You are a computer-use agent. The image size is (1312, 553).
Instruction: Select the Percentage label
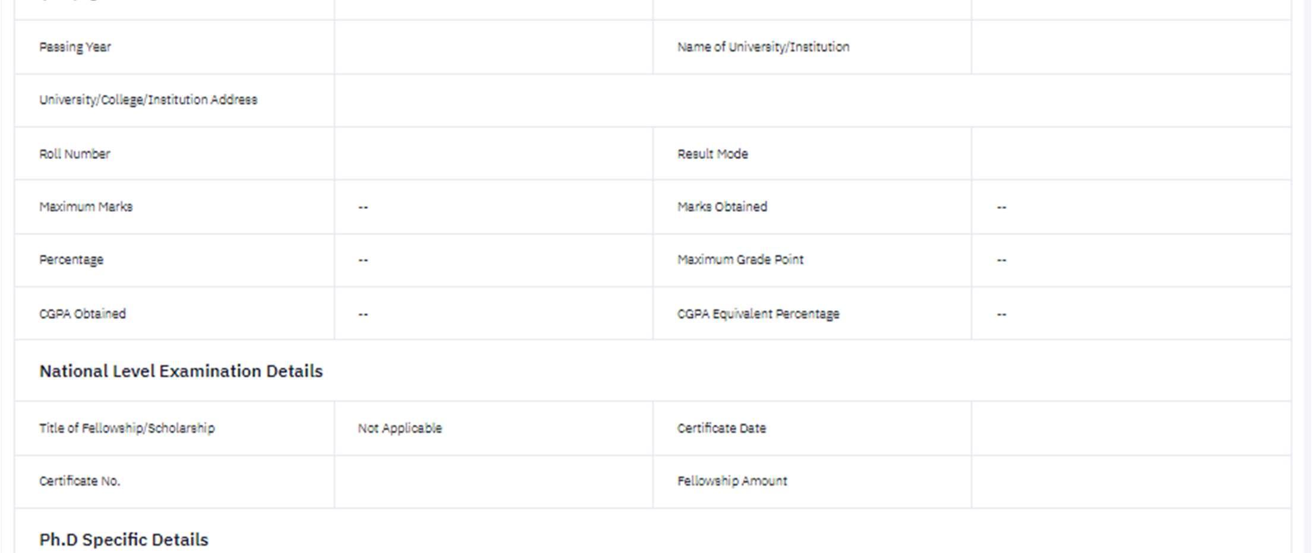71,260
